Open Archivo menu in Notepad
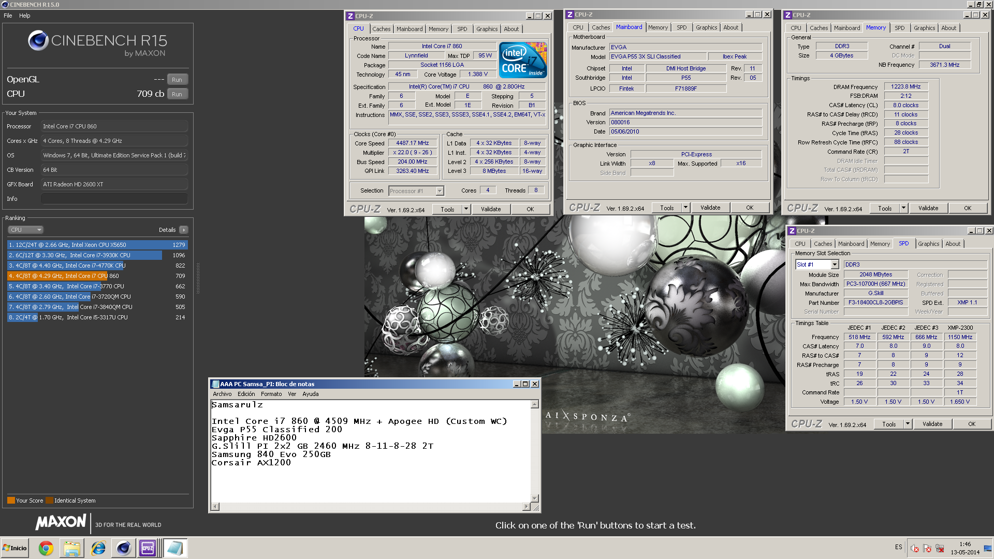This screenshot has height=559, width=994. [x=222, y=394]
